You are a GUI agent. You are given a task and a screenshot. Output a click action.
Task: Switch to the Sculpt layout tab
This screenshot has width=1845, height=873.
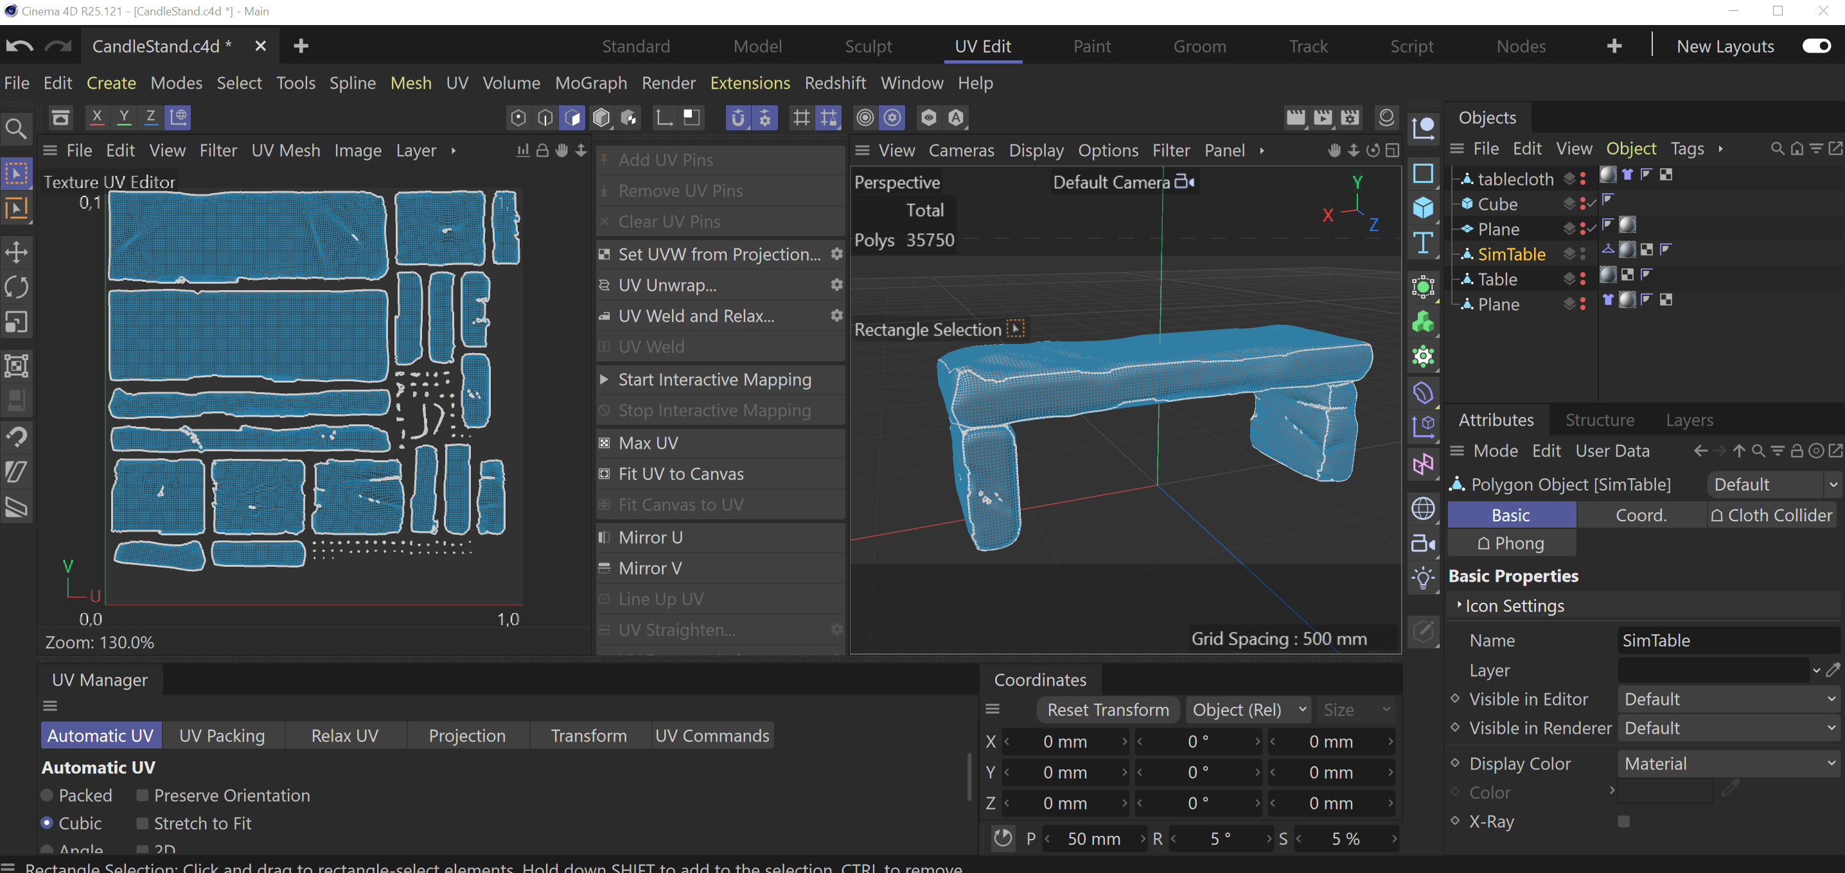coord(868,46)
